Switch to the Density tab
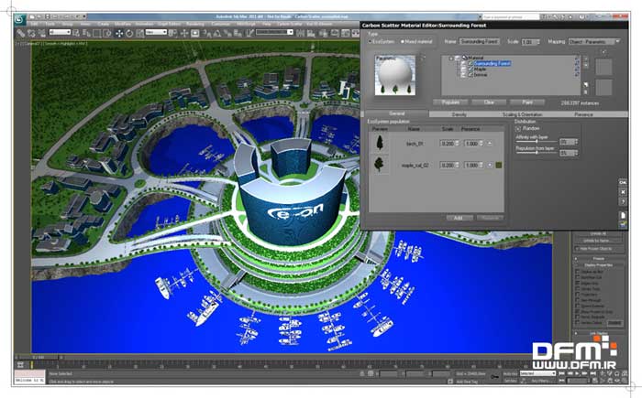 pyautogui.click(x=459, y=114)
